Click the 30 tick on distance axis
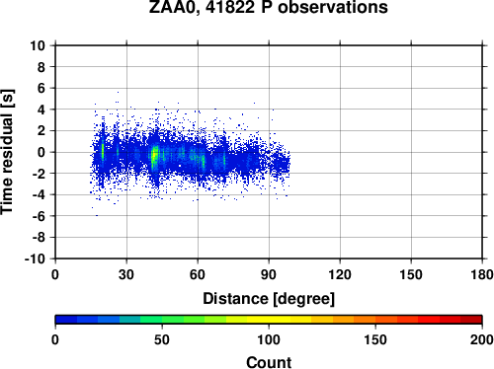 (x=126, y=274)
